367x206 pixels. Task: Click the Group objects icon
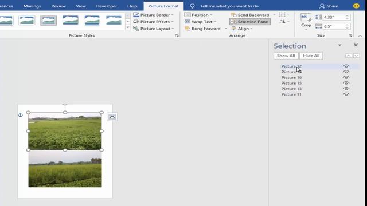tap(284, 15)
